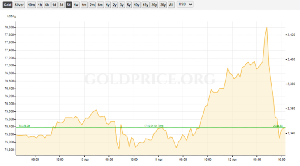This screenshot has height=166, width=300.
Task: Click the 74,800 y-axis value
Action: [x=9, y=150]
